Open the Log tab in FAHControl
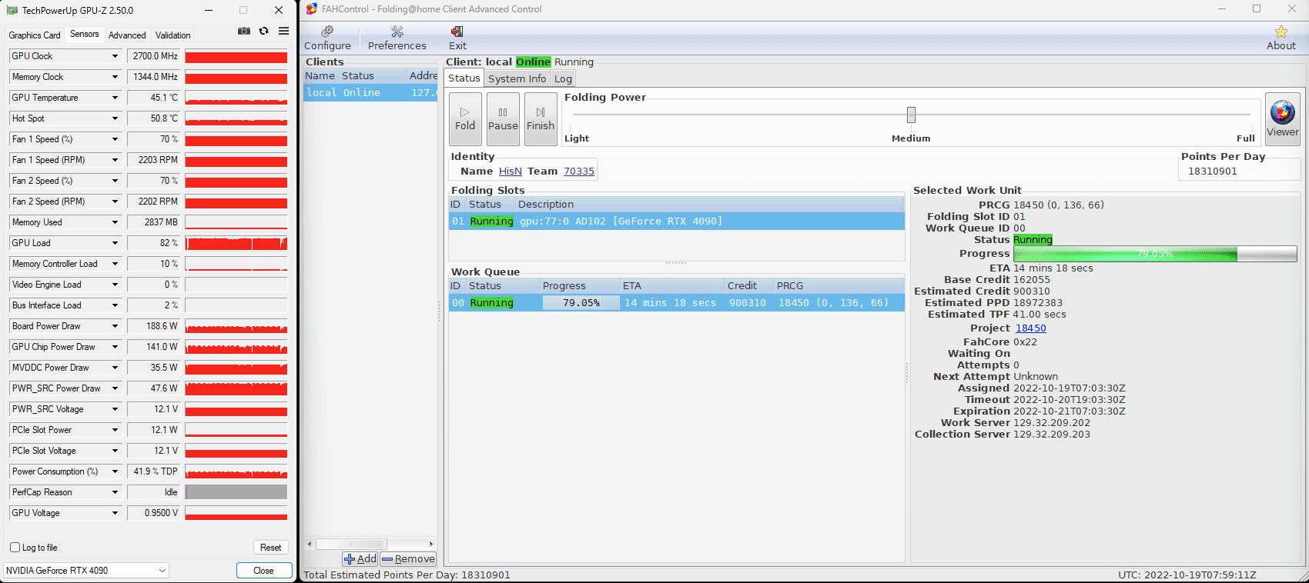This screenshot has width=1309, height=583. 563,78
